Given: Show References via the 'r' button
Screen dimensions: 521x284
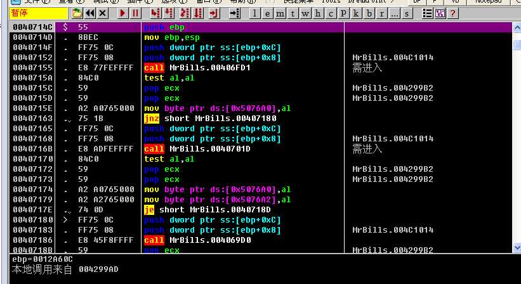Looking at the screenshot, I should pos(381,13).
